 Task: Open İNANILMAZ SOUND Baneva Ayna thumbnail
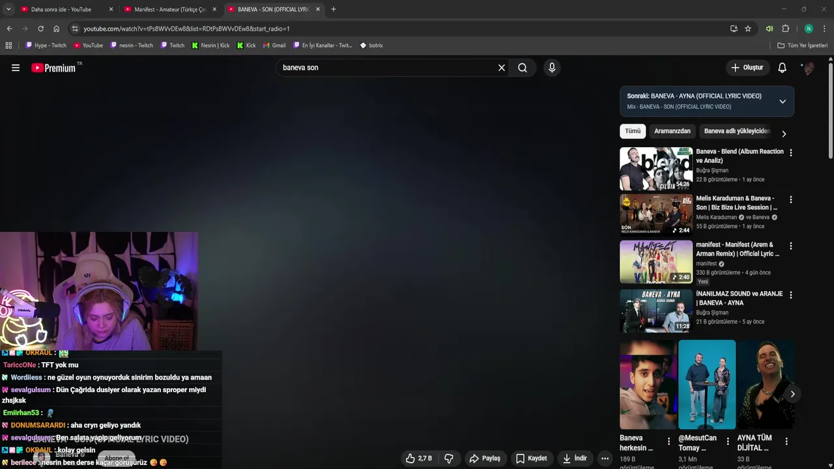[656, 311]
